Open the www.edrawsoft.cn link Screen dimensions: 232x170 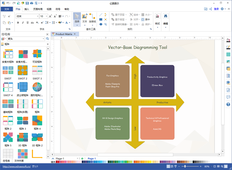(x=17, y=166)
